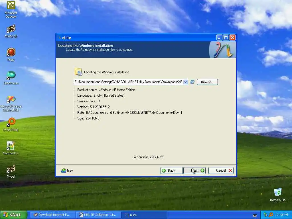Click the orange magnifier tray icon
Screen dimensions: 292x219
click(x=271, y=215)
